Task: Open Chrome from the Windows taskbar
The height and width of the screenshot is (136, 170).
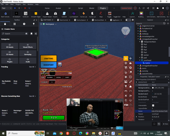Action: (x=61, y=133)
